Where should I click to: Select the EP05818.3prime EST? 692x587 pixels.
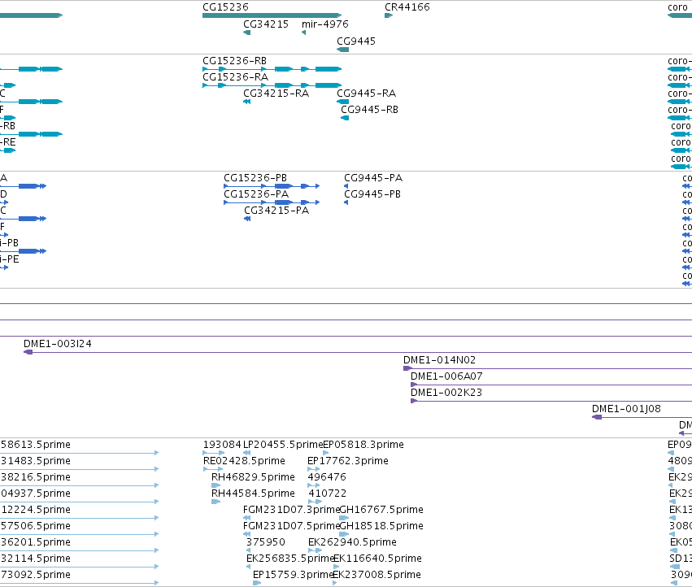326,453
